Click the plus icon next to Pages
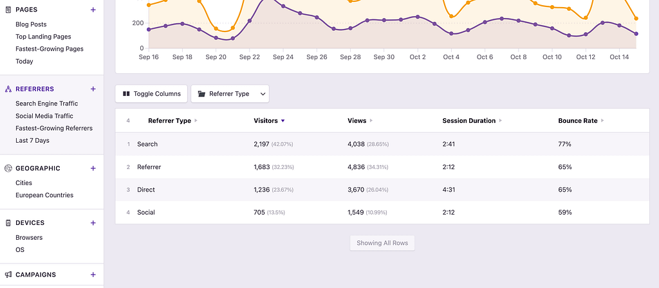The height and width of the screenshot is (288, 659). coord(93,10)
